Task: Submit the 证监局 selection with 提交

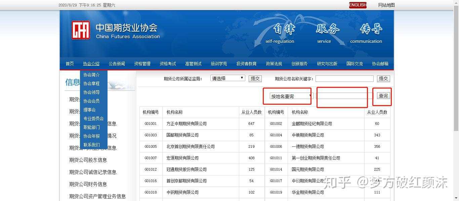Action: click(x=255, y=78)
